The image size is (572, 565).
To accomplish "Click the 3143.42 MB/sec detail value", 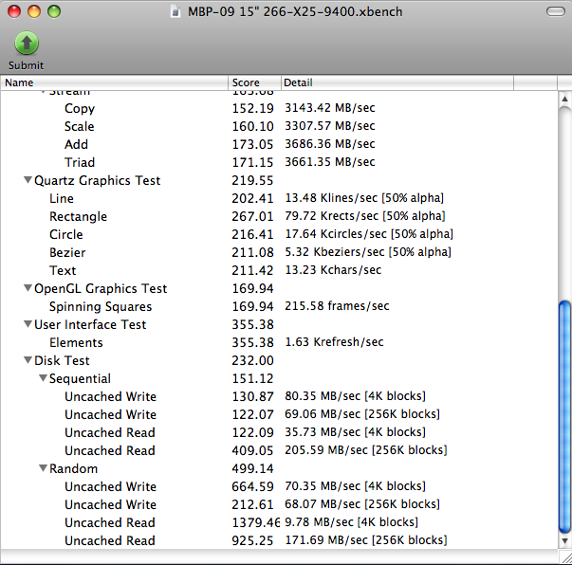I will click(330, 108).
